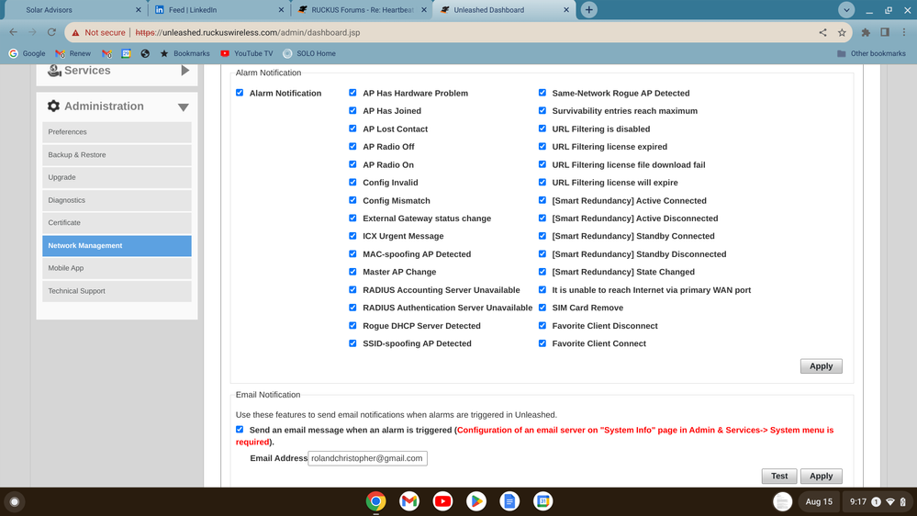Bookmark this page with the star icon
Viewport: 917px width, 516px height.
pyautogui.click(x=842, y=33)
